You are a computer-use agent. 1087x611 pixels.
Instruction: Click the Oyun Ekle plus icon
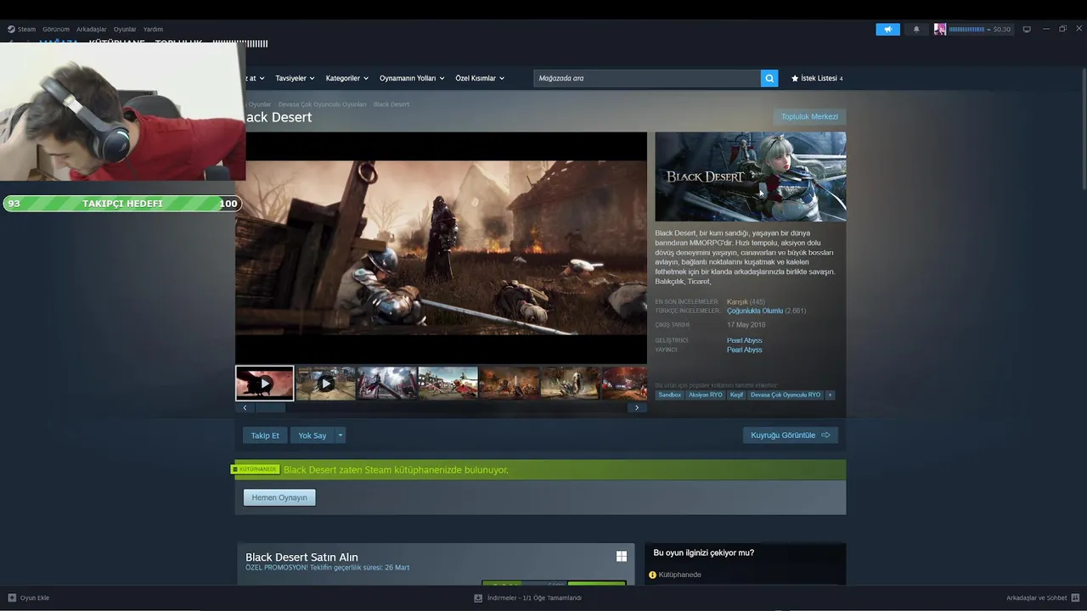click(x=12, y=597)
